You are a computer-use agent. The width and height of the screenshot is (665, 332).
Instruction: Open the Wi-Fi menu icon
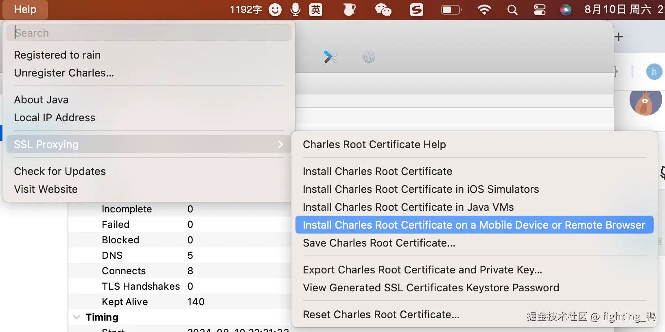[484, 10]
